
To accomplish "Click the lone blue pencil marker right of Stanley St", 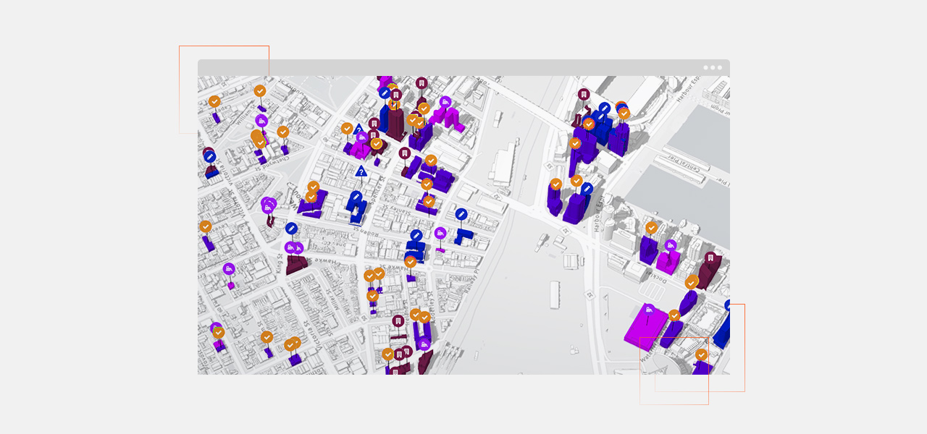I will point(461,213).
